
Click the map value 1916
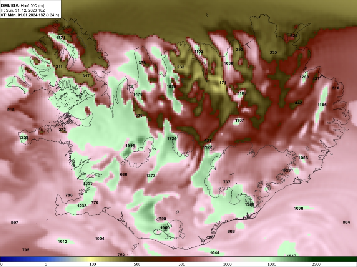coord(130,146)
